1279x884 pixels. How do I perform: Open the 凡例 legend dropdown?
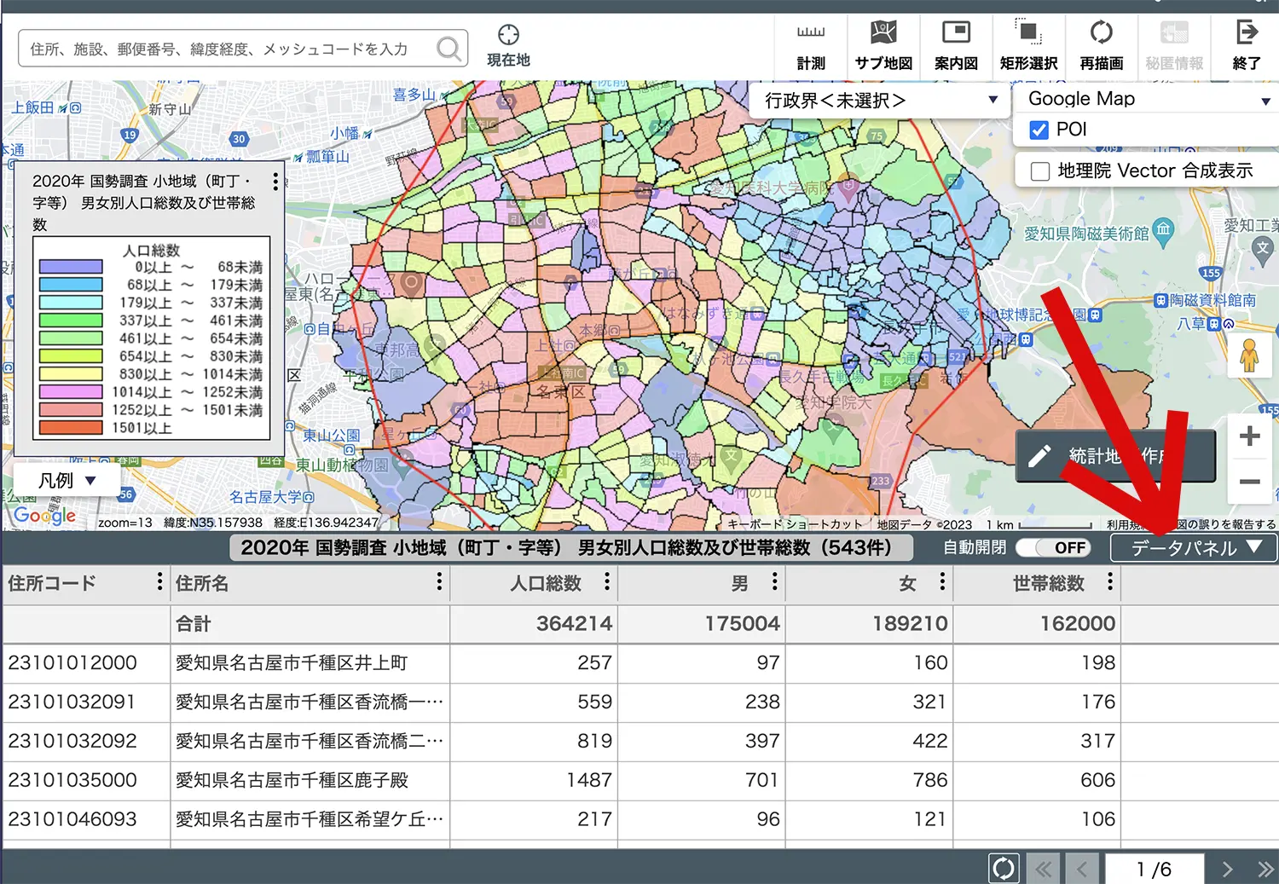click(67, 479)
